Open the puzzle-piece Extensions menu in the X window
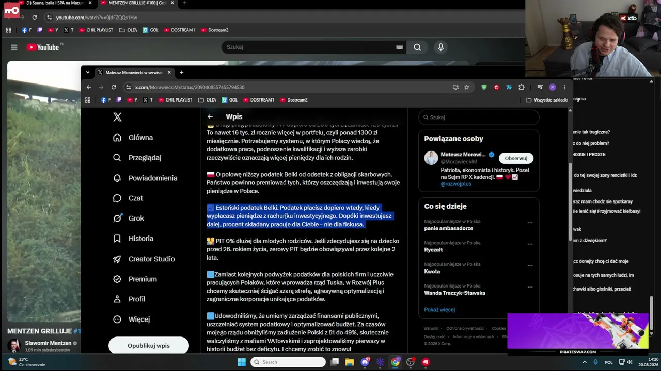The image size is (661, 371). click(x=522, y=87)
